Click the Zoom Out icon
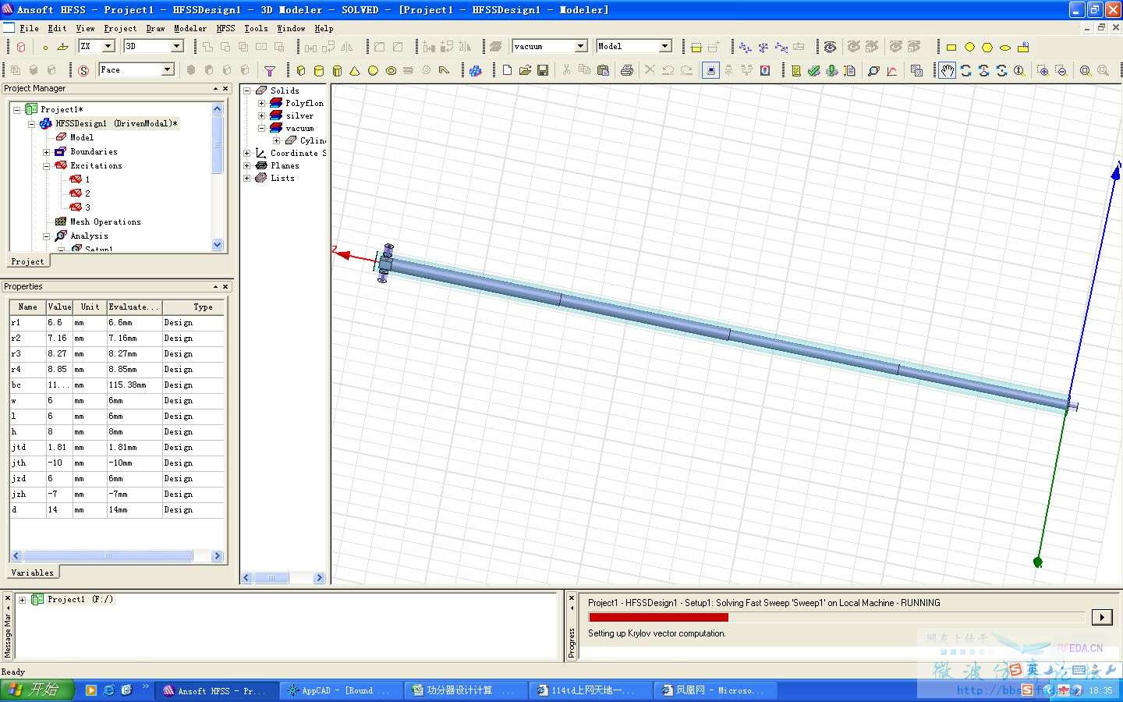This screenshot has height=702, width=1123. 1061,70
